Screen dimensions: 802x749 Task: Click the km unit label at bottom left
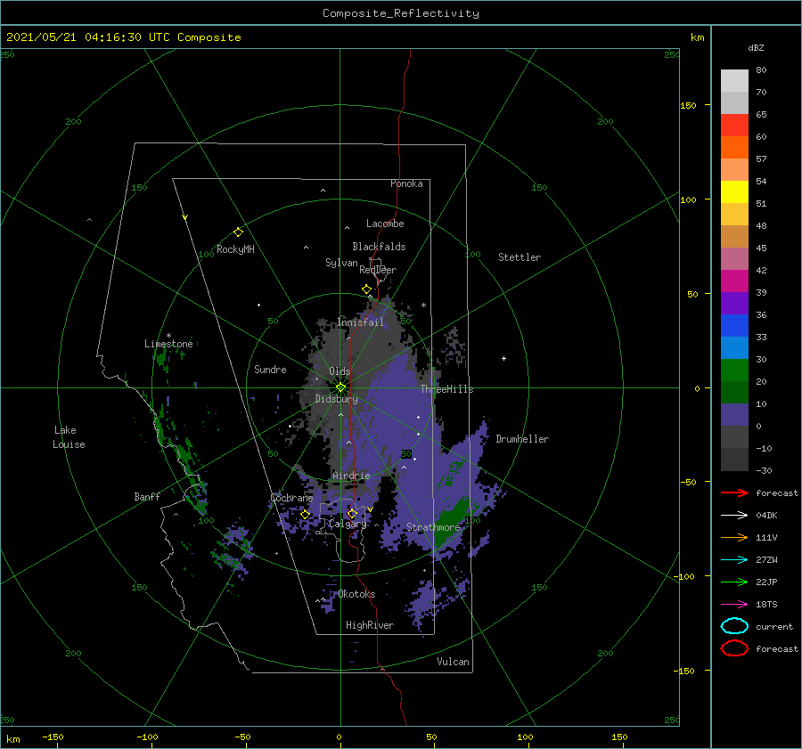13,739
